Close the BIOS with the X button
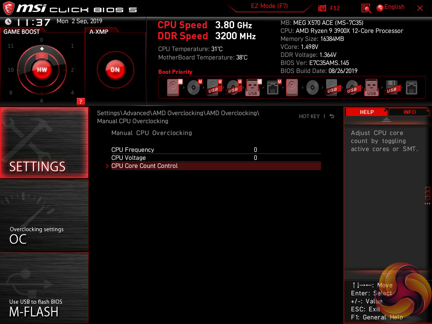This screenshot has width=432, height=324. (x=420, y=8)
